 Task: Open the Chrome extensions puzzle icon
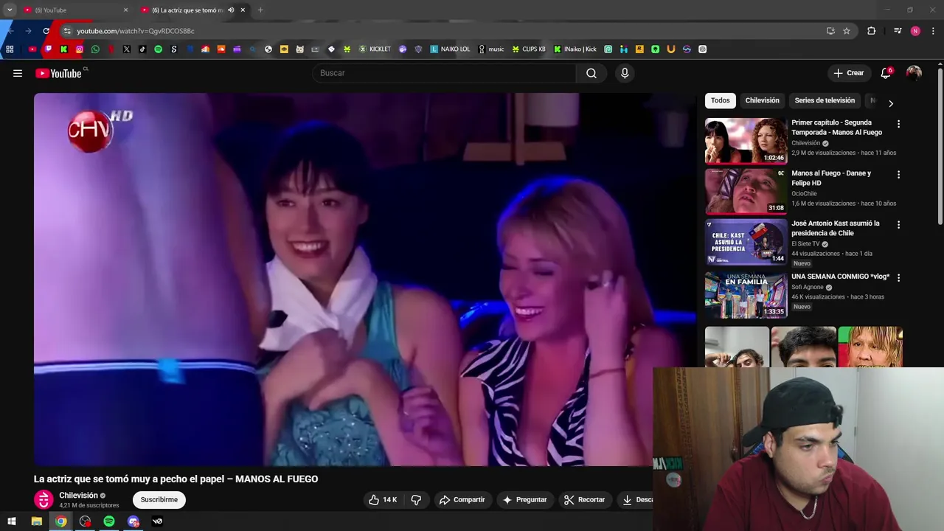pyautogui.click(x=872, y=31)
